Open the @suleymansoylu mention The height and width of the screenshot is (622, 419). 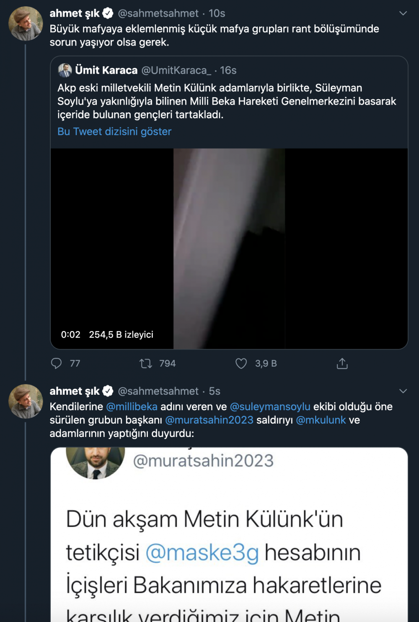tap(270, 406)
